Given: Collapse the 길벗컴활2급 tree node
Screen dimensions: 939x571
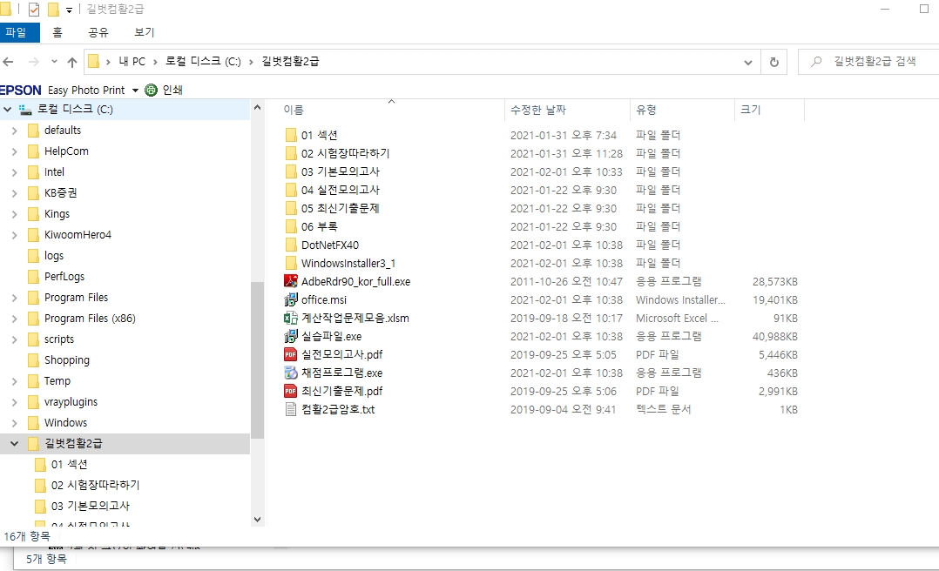Looking at the screenshot, I should (x=14, y=444).
